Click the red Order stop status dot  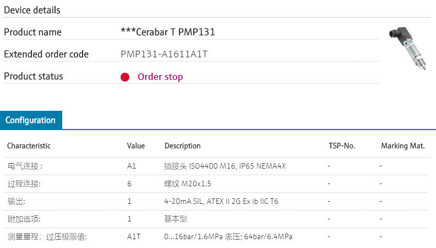125,77
